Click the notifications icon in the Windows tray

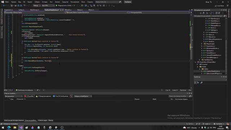pos(227,127)
